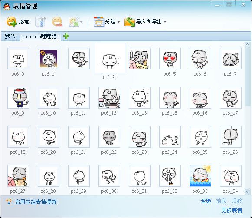Select the swimming cat pc6_33
The height and width of the screenshot is (218, 252).
click(x=200, y=176)
